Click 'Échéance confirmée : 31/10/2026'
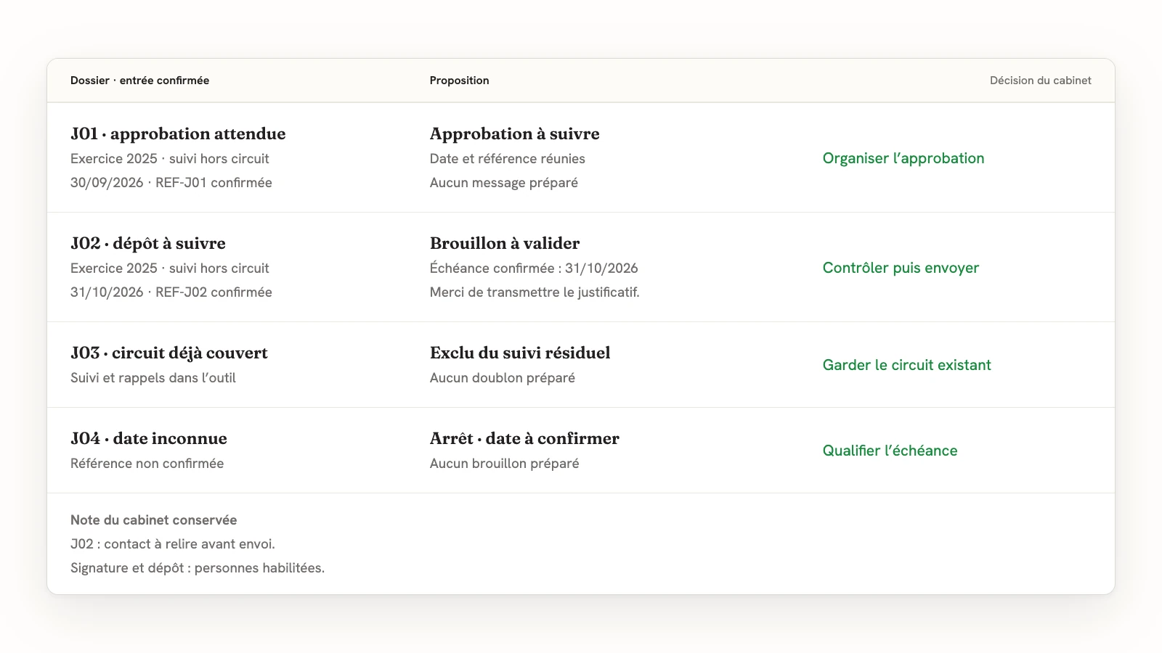The width and height of the screenshot is (1162, 653). pyautogui.click(x=534, y=268)
